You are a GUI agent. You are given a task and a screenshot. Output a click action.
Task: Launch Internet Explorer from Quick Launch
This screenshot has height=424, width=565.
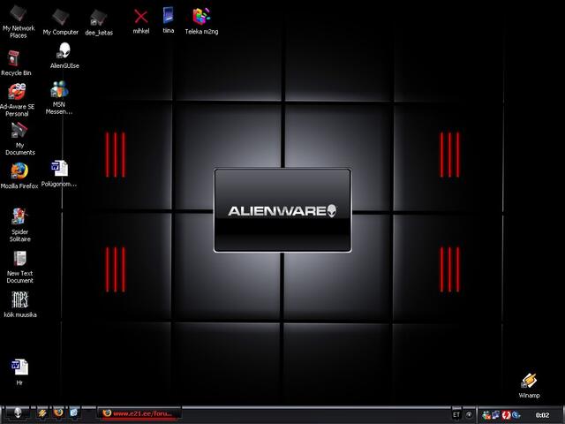74,413
